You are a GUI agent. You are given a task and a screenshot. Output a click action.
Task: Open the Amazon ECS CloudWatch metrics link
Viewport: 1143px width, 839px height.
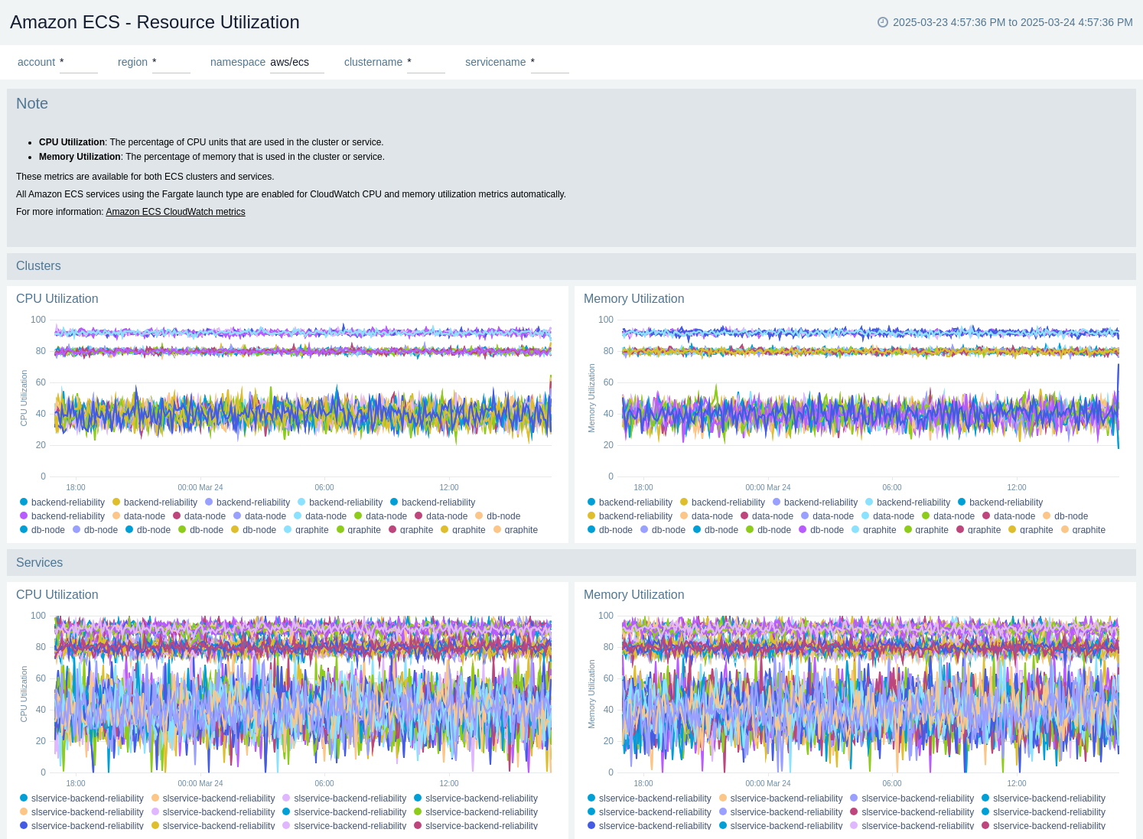175,212
